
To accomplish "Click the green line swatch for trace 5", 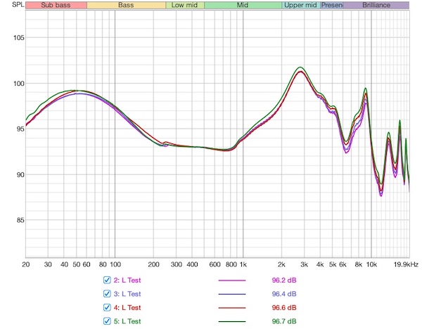I will pos(232,321).
